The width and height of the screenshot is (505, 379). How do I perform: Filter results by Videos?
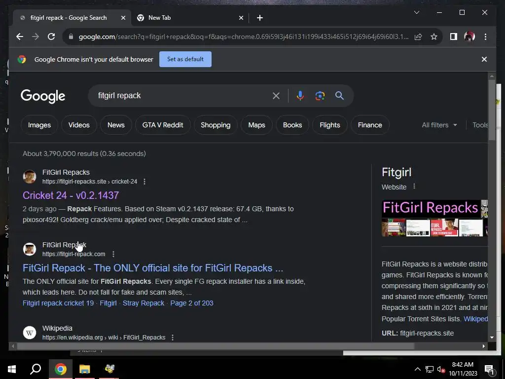79,125
